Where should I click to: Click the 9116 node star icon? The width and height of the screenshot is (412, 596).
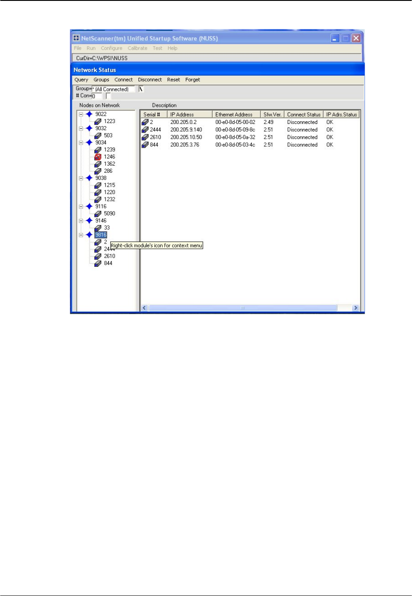pos(89,207)
